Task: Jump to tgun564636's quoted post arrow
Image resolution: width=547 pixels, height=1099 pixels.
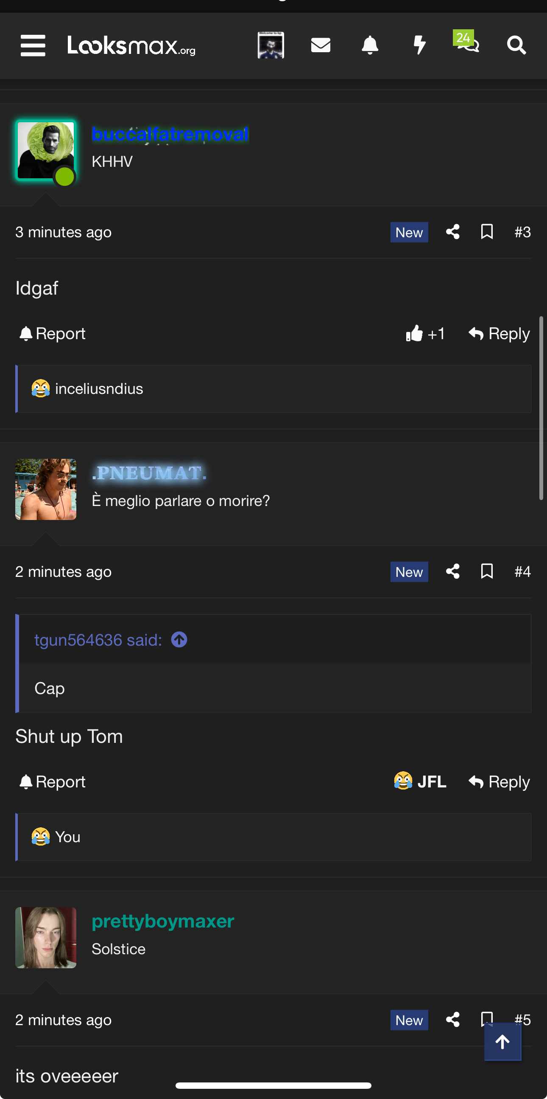Action: [x=179, y=640]
